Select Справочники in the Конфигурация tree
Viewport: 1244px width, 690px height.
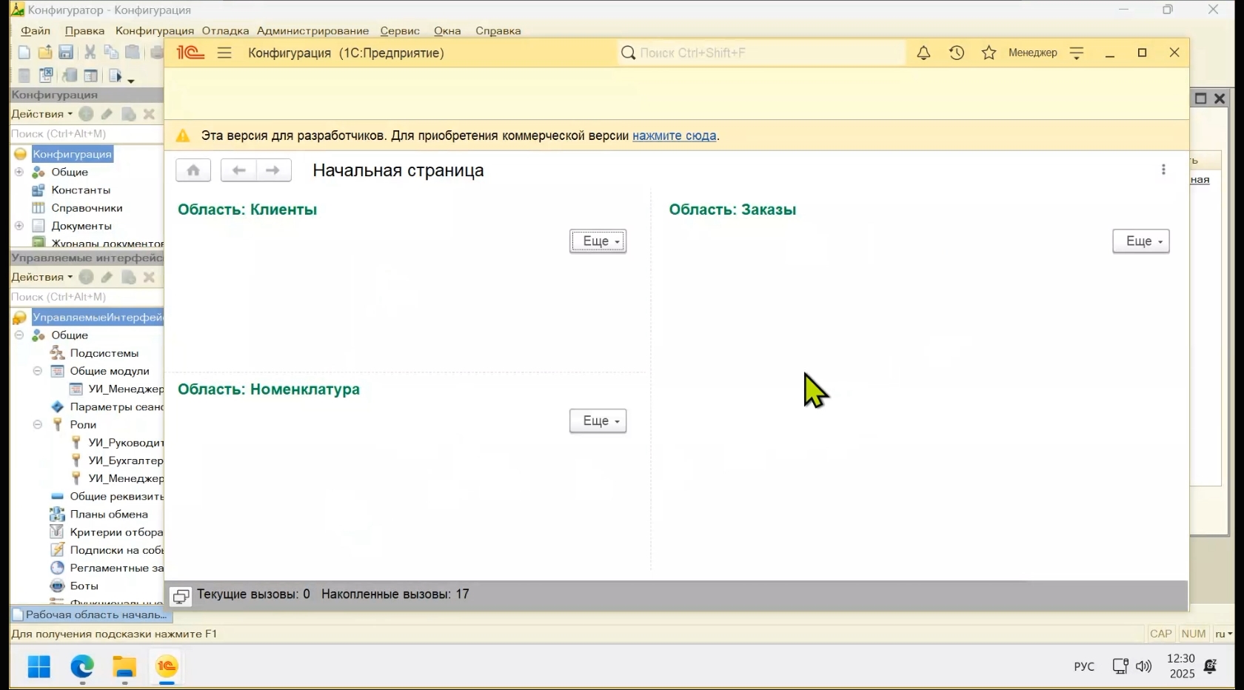pyautogui.click(x=87, y=208)
